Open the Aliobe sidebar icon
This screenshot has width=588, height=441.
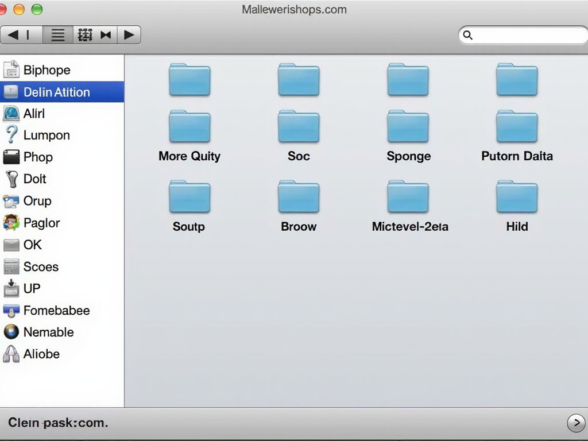pos(11,354)
